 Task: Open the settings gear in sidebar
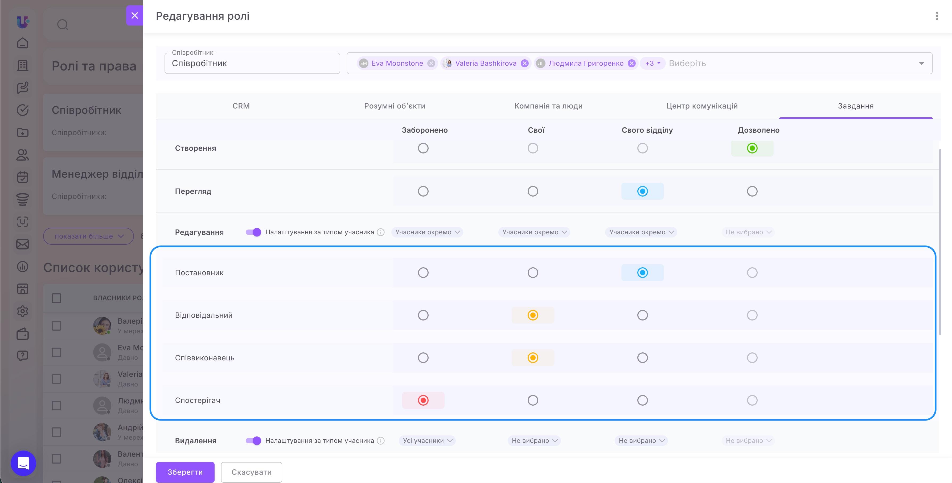pyautogui.click(x=23, y=311)
